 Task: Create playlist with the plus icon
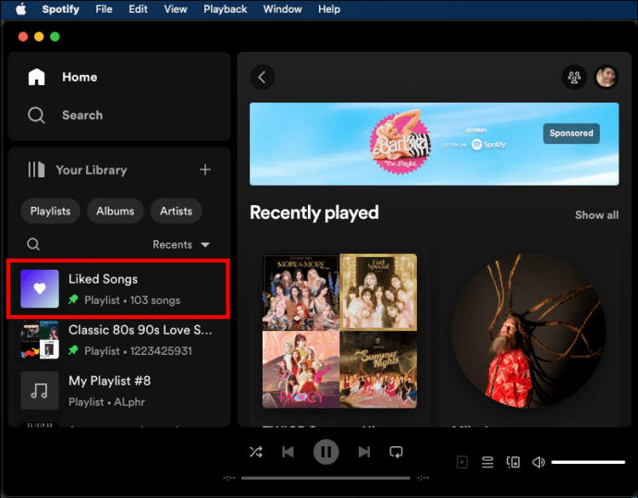tap(205, 169)
